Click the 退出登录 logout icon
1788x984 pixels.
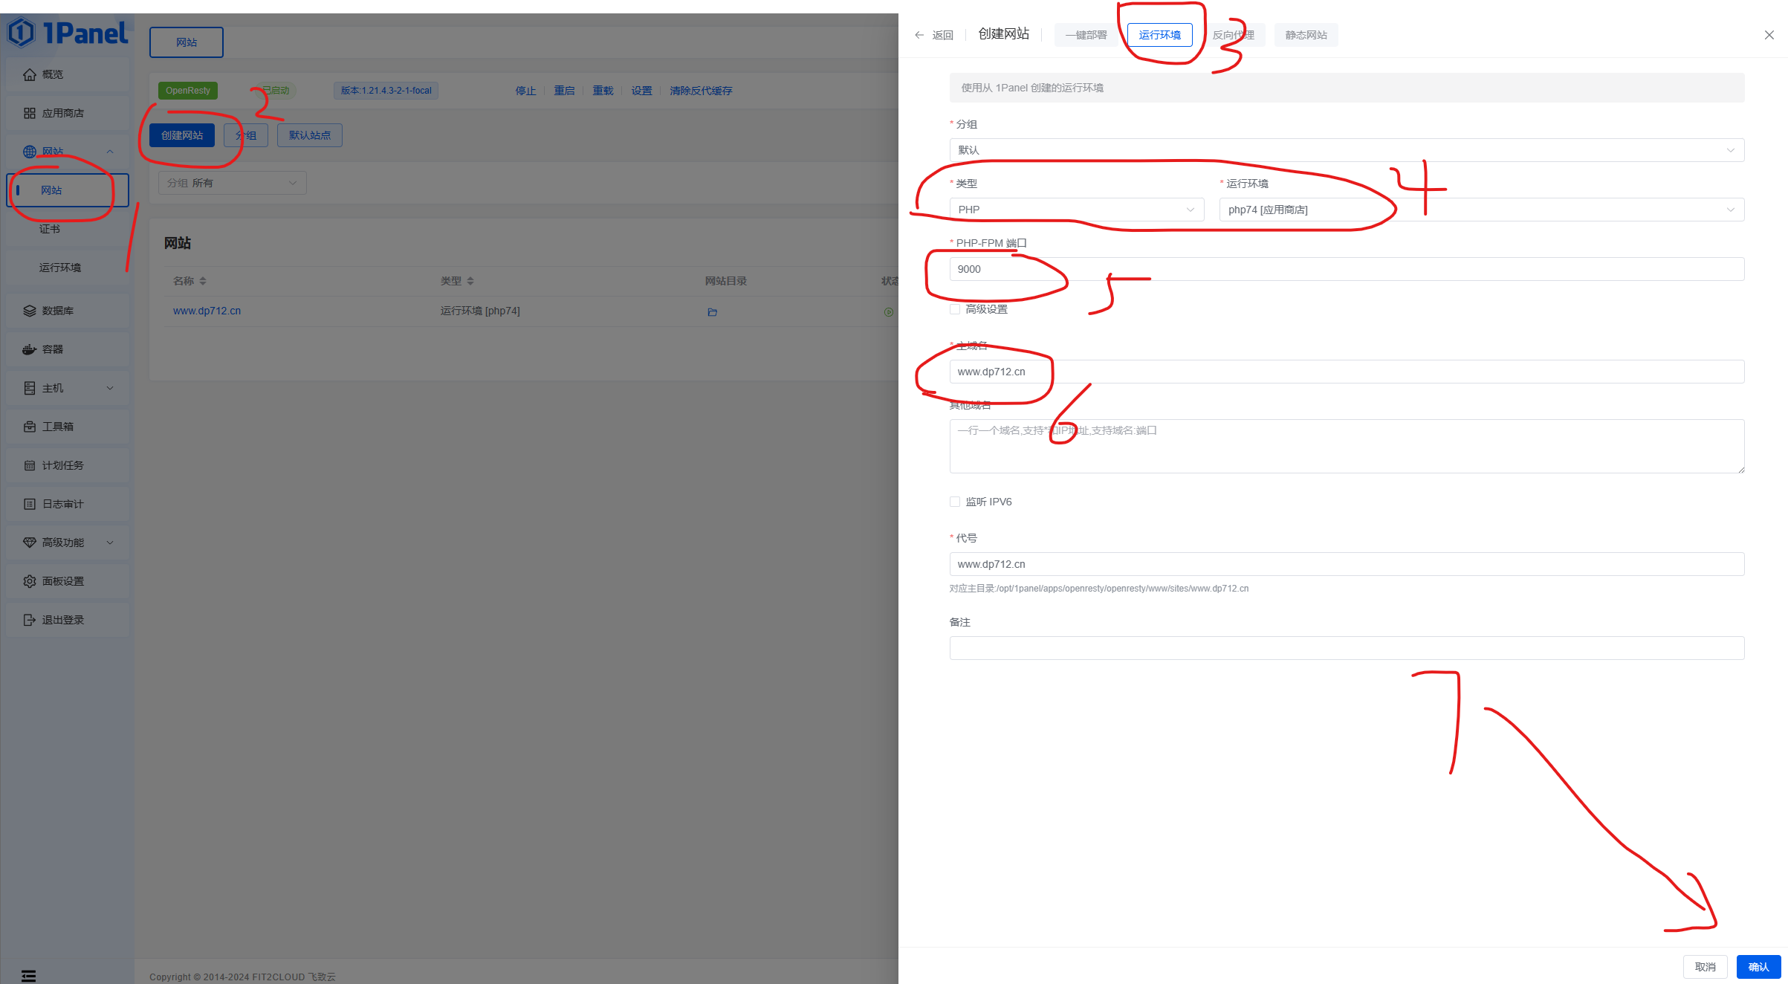tap(30, 620)
